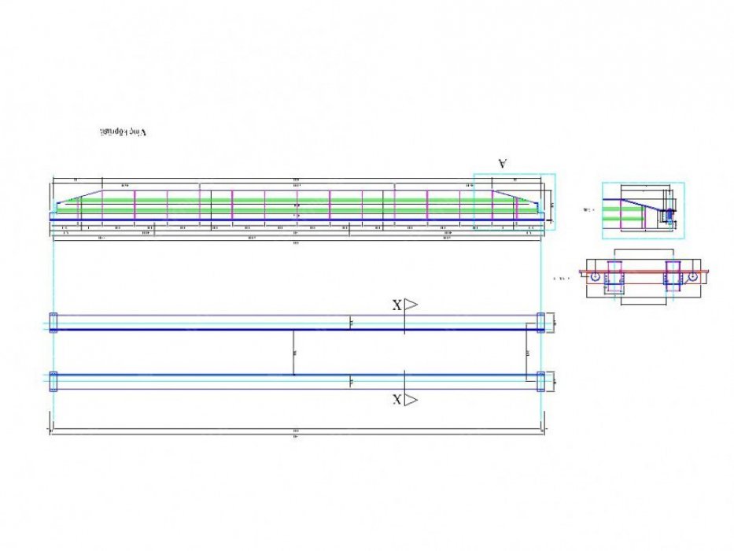The image size is (734, 551).
Task: Click the upside-down drawing title text
Action: point(123,131)
